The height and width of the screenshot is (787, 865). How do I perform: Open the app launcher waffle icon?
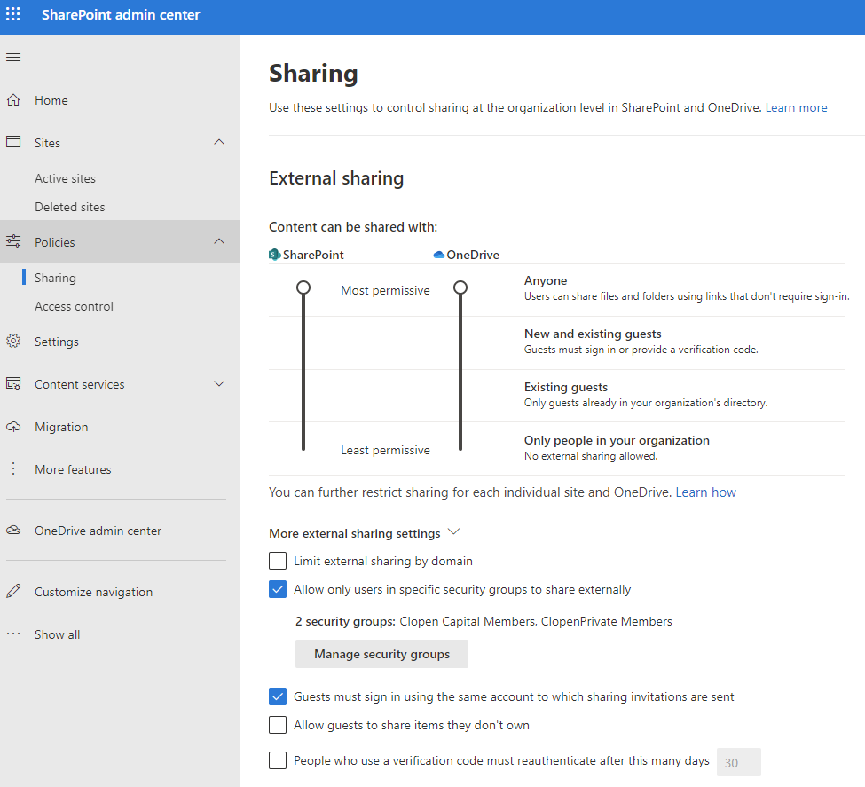pyautogui.click(x=13, y=14)
